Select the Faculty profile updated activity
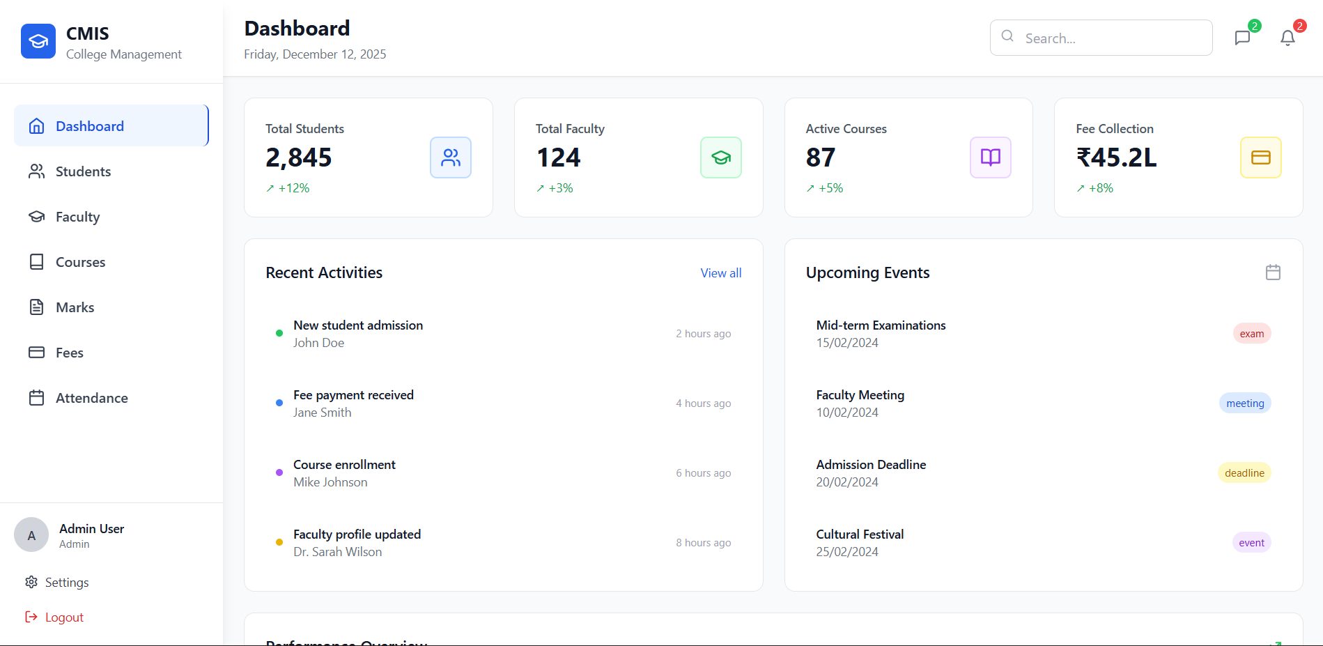The height and width of the screenshot is (646, 1323). [504, 543]
